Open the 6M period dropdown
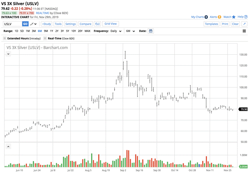 coord(131,31)
